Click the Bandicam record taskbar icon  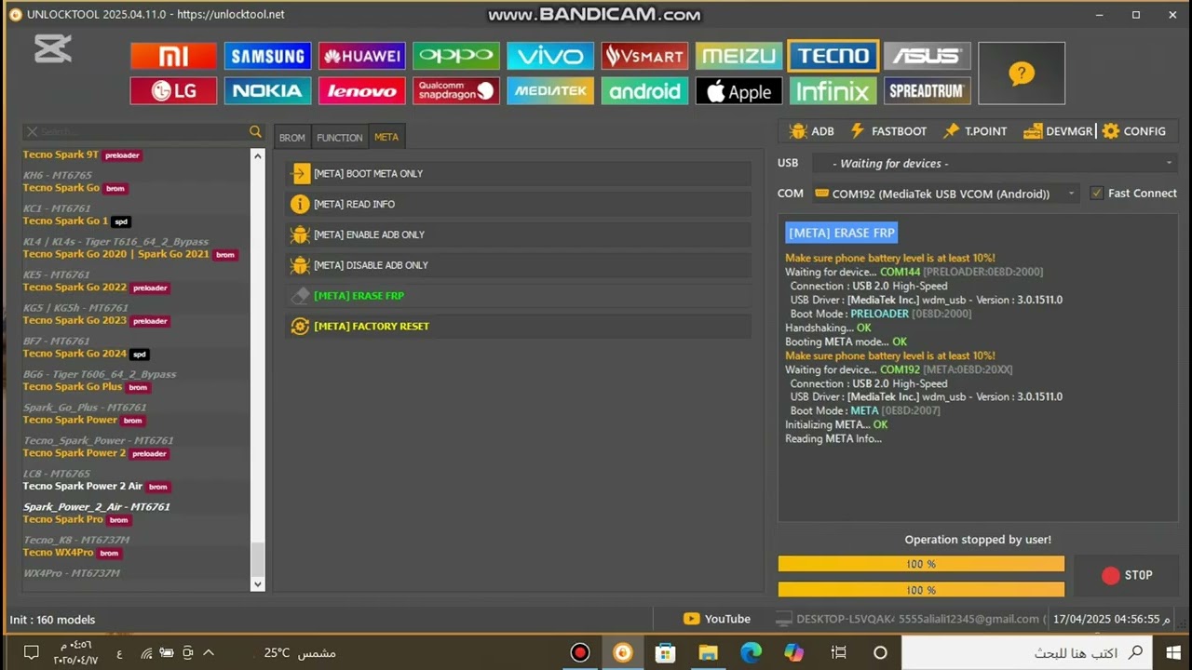coord(580,652)
